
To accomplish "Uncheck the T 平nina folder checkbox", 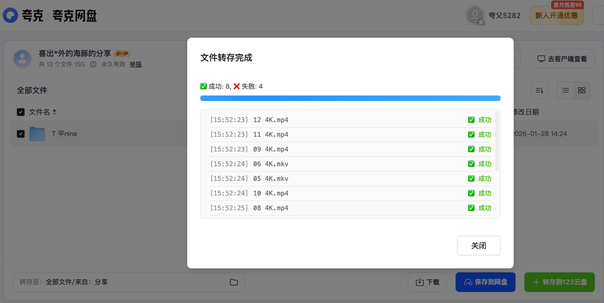I will coord(21,134).
